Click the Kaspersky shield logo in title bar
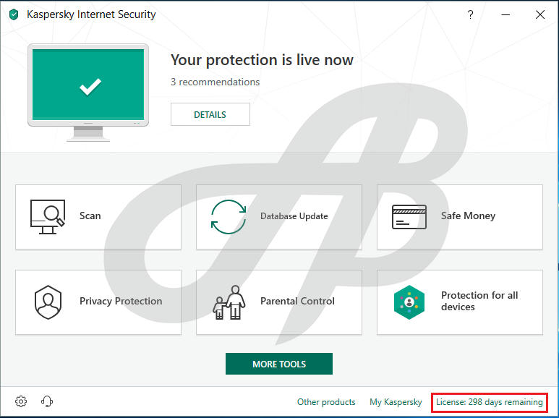 point(14,14)
